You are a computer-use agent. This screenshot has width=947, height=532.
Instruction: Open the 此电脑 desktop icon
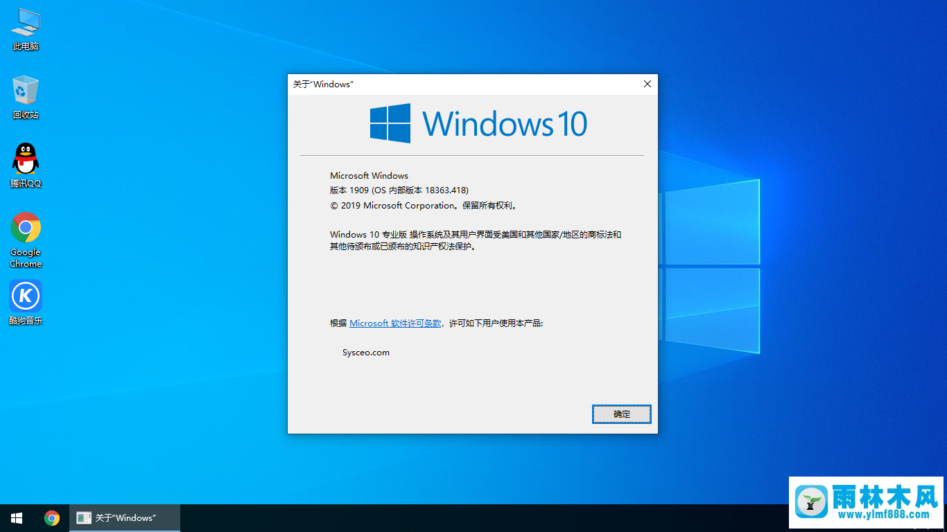pyautogui.click(x=26, y=29)
